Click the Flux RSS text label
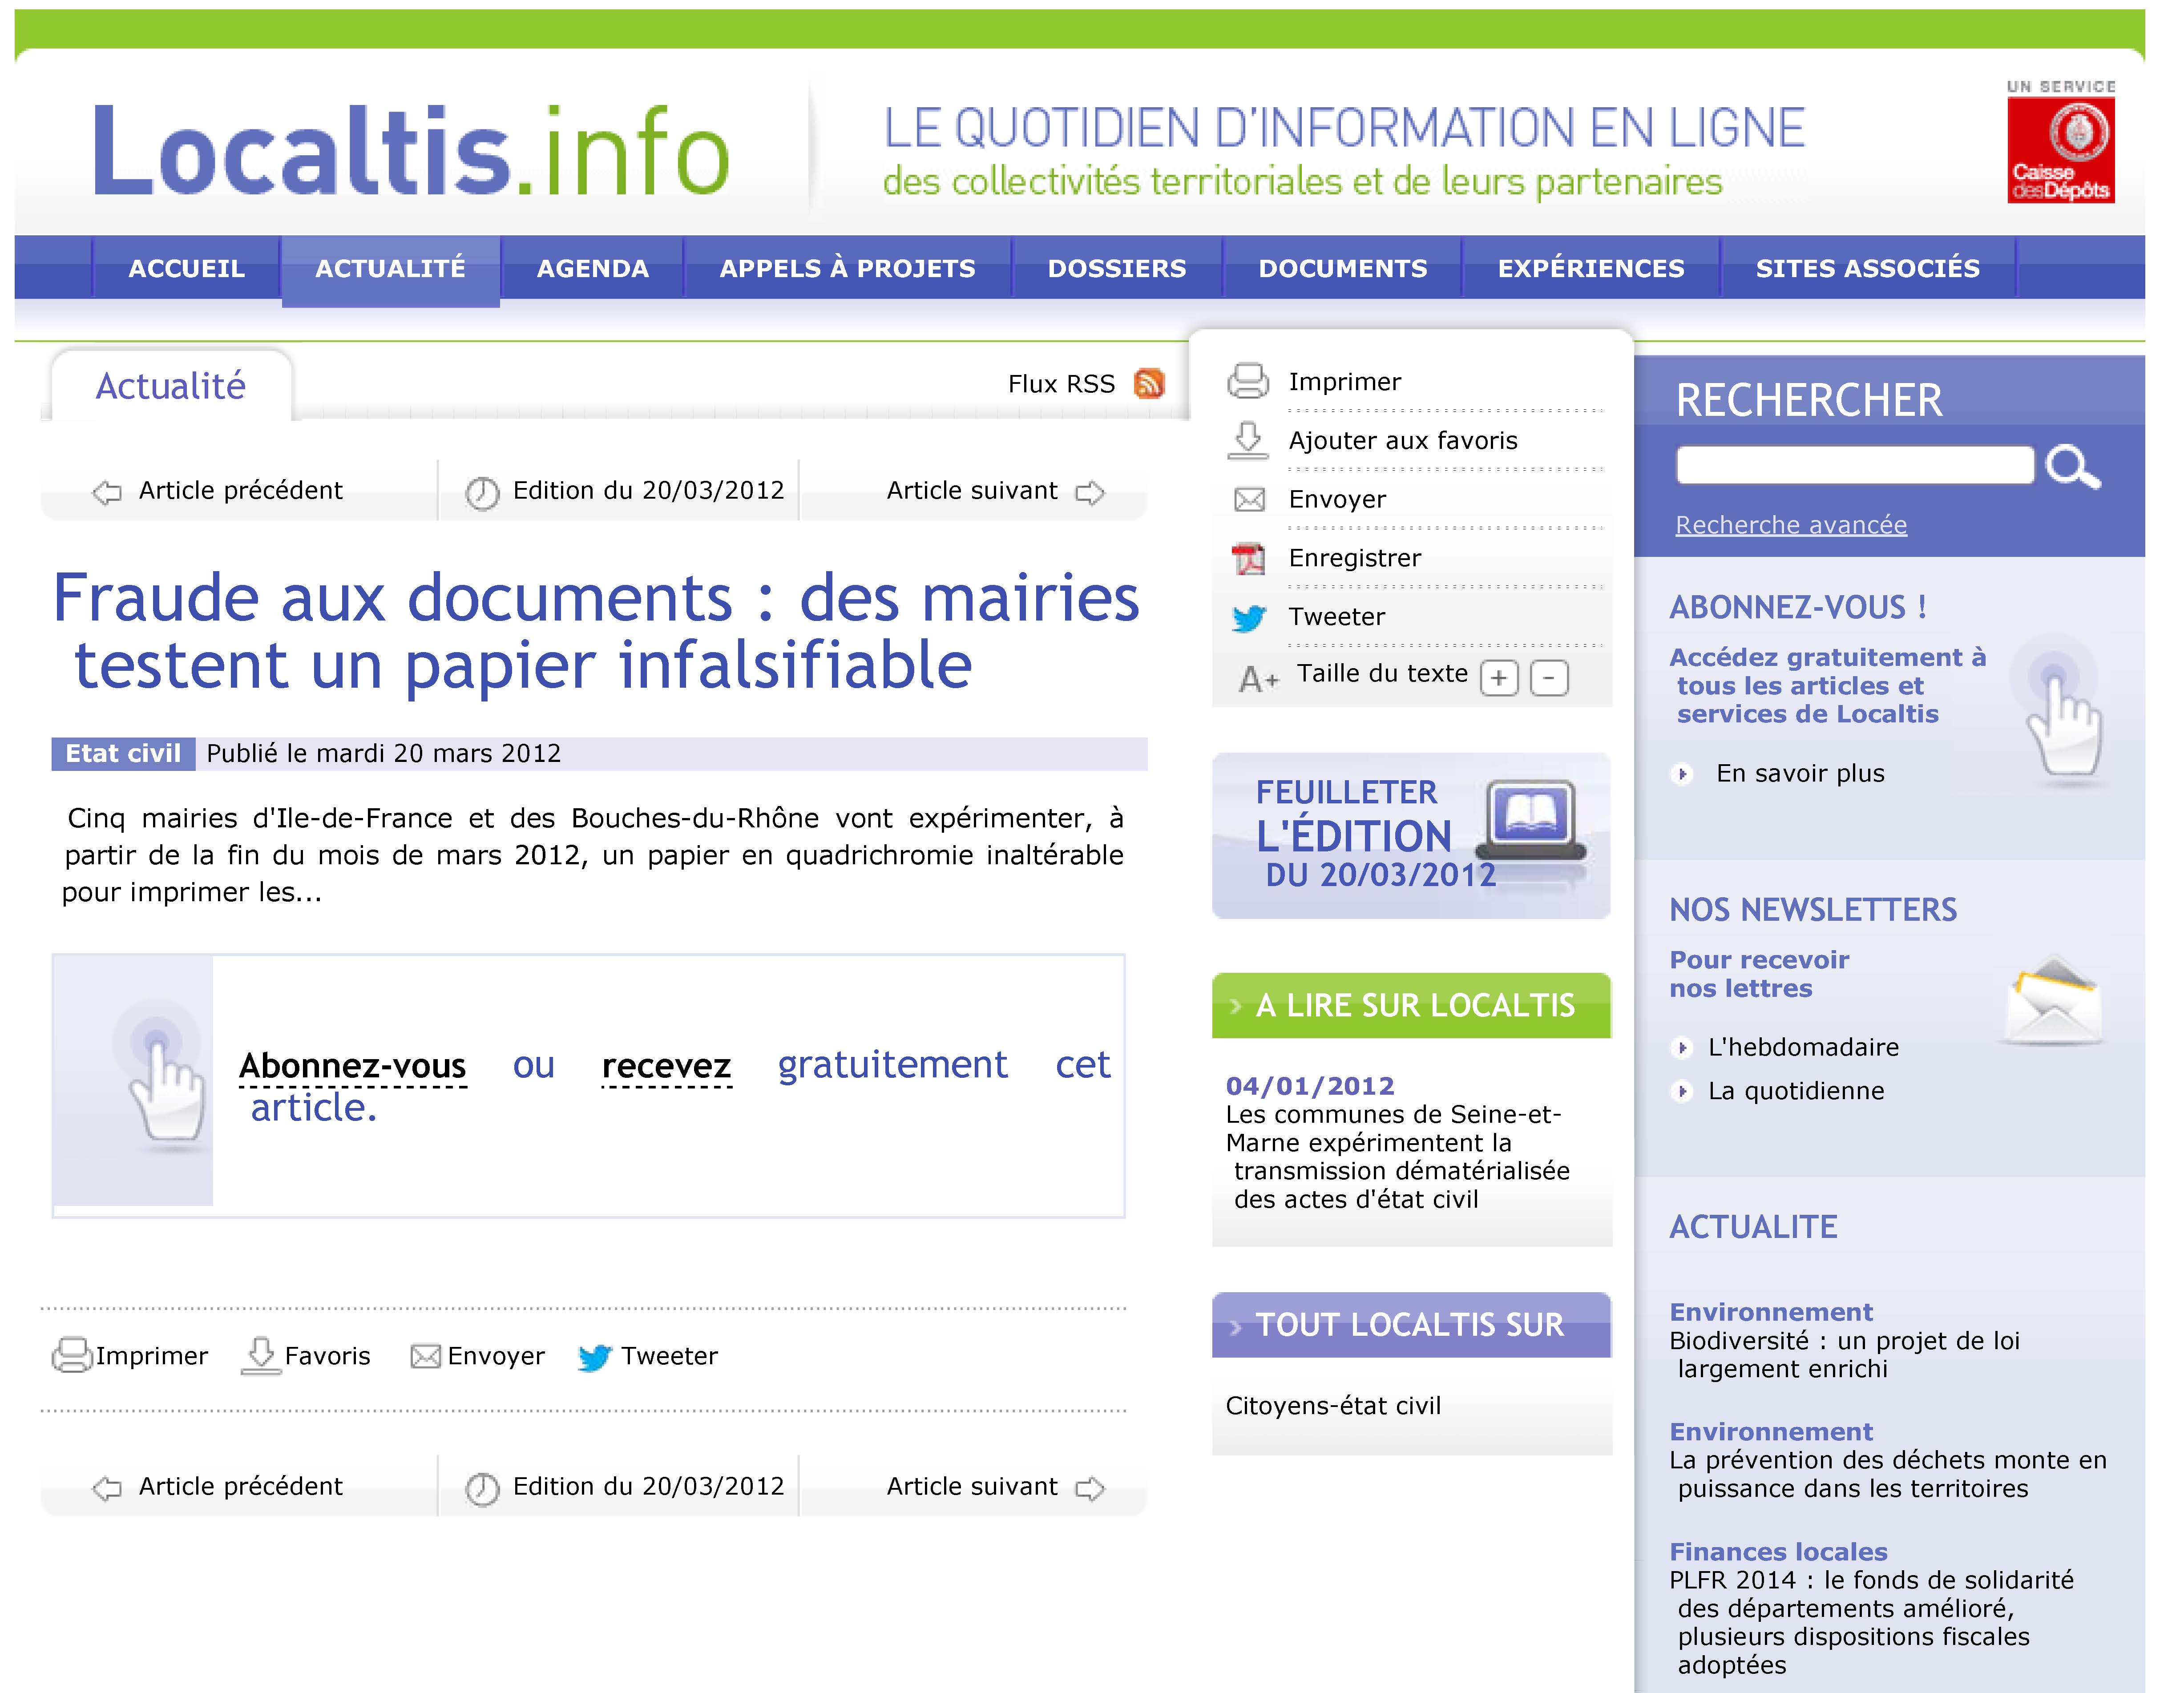 click(1061, 384)
